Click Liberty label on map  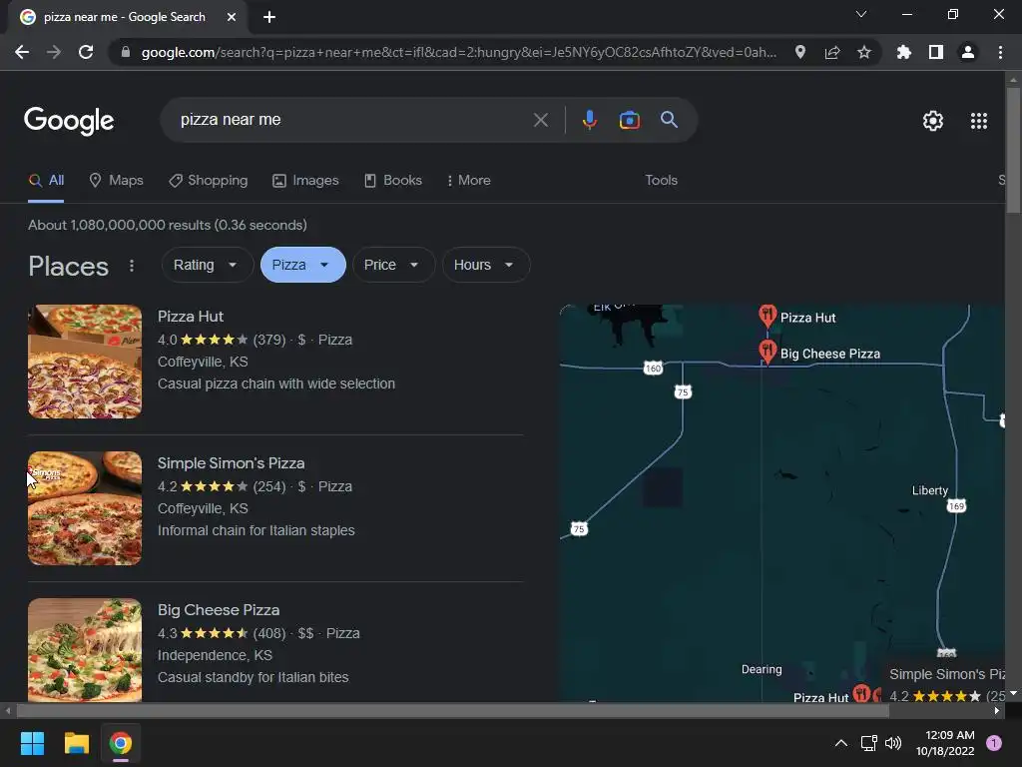929,490
